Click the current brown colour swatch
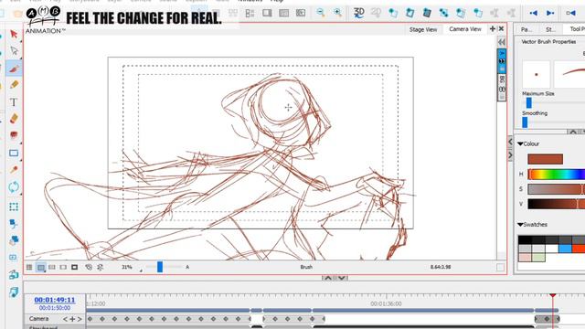The width and height of the screenshot is (585, 329). (545, 159)
